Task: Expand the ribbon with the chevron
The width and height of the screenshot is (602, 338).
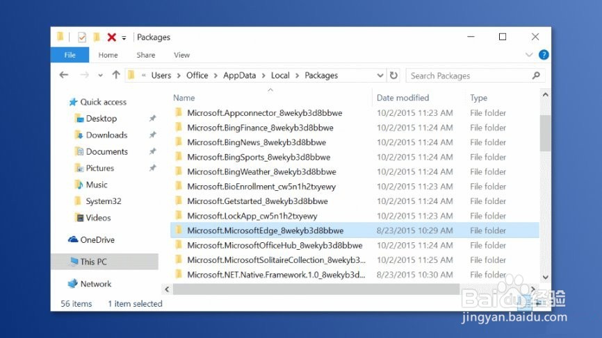Action: click(x=529, y=55)
